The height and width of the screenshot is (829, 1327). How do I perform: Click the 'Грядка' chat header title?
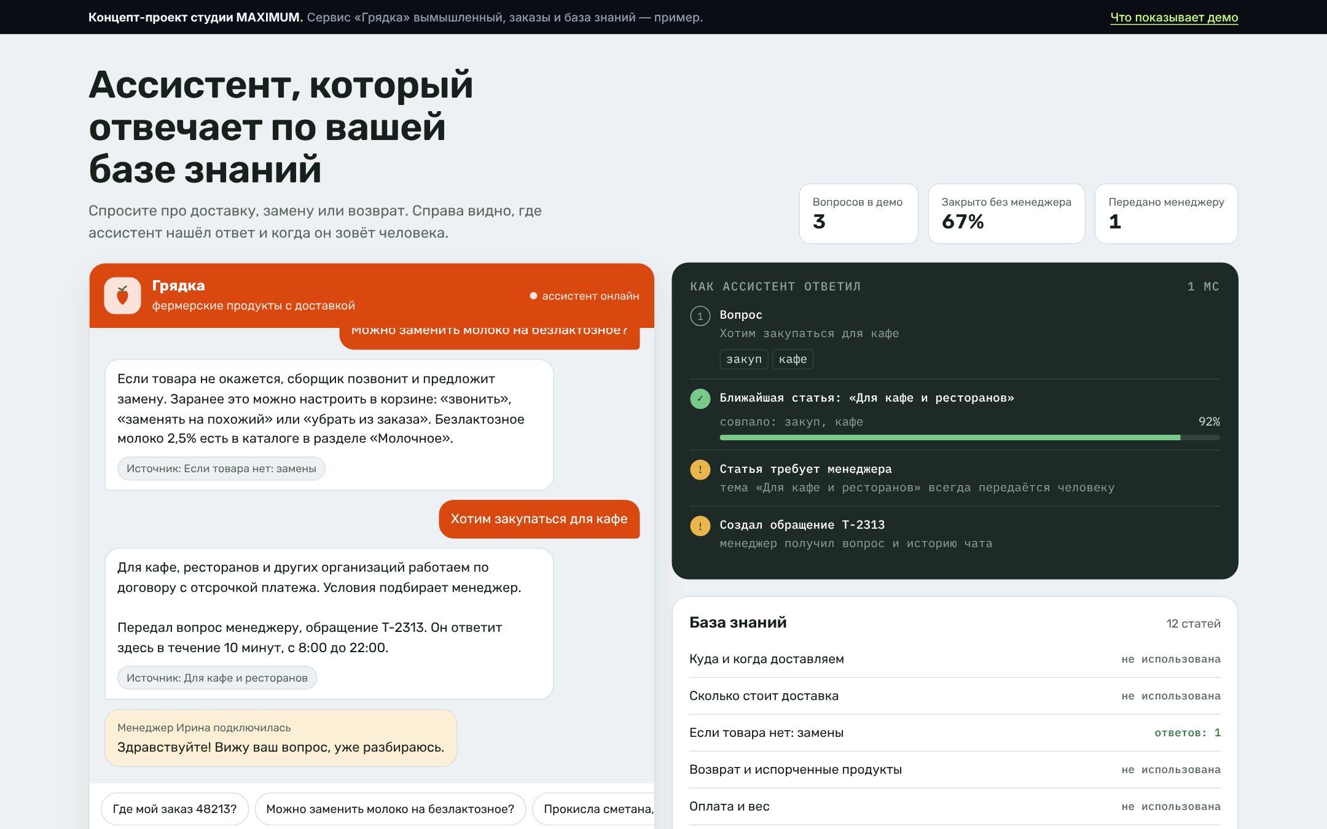tap(178, 286)
